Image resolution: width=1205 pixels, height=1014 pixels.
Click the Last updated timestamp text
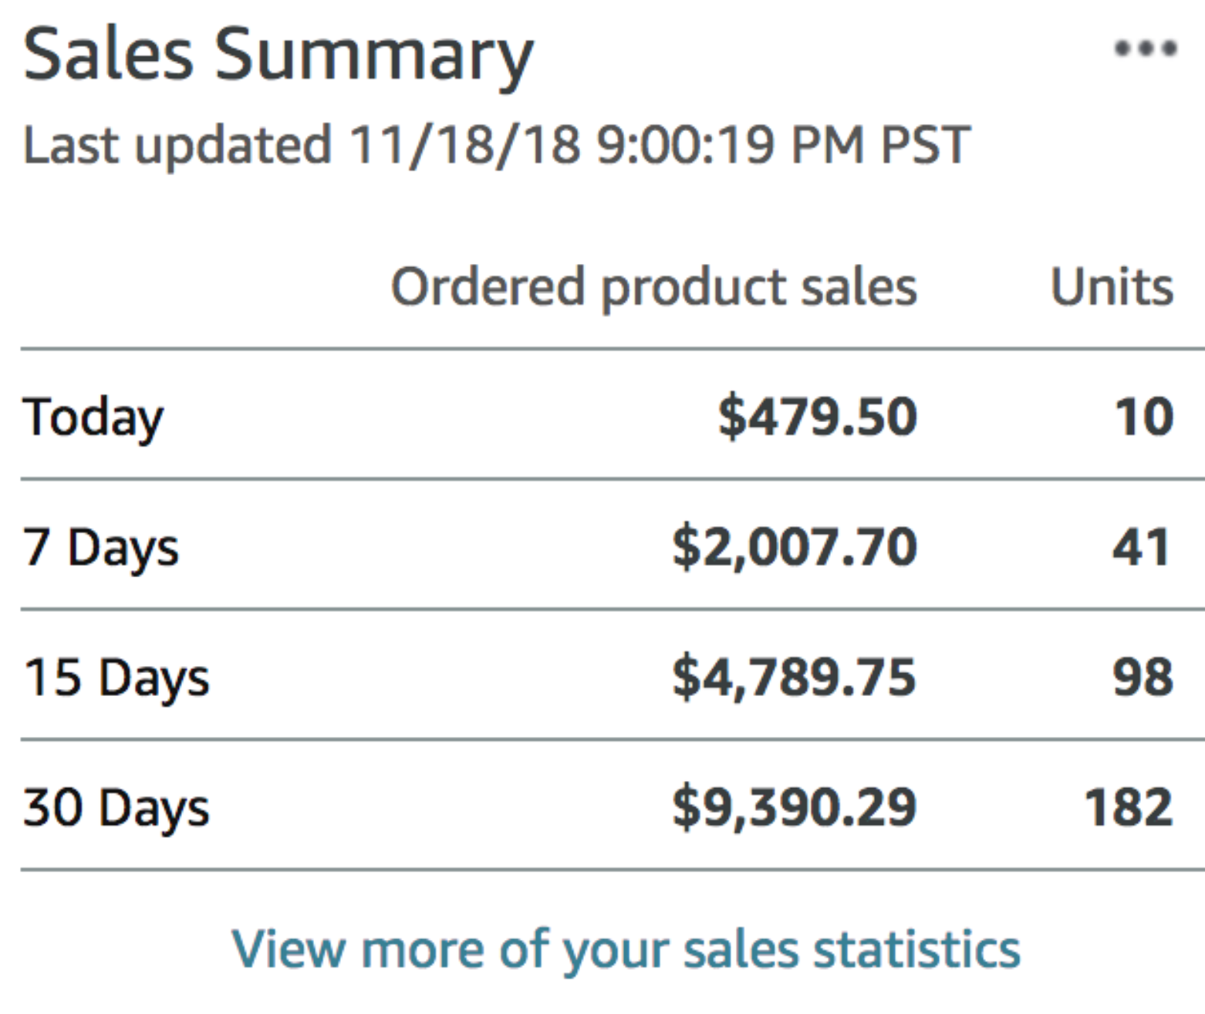pyautogui.click(x=496, y=144)
